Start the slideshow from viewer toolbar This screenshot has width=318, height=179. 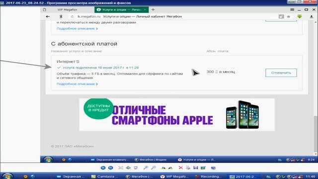(136, 168)
